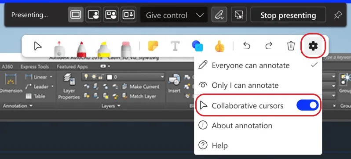Open the layer selection dropdown

[123, 77]
